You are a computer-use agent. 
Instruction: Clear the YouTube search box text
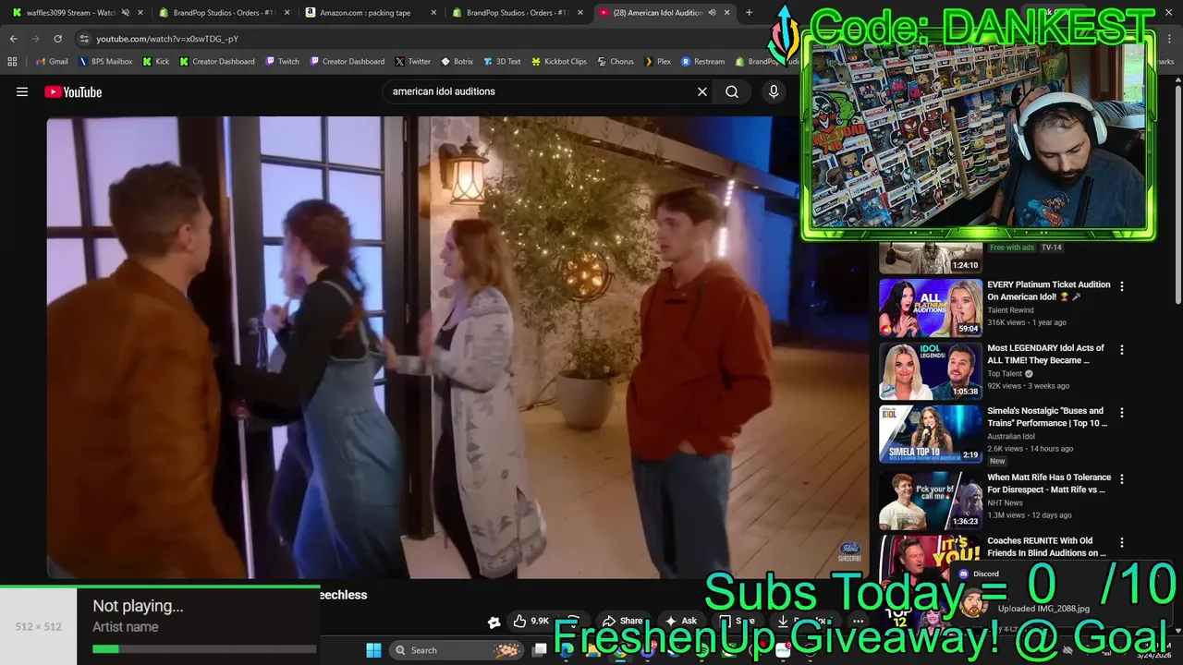click(x=702, y=91)
